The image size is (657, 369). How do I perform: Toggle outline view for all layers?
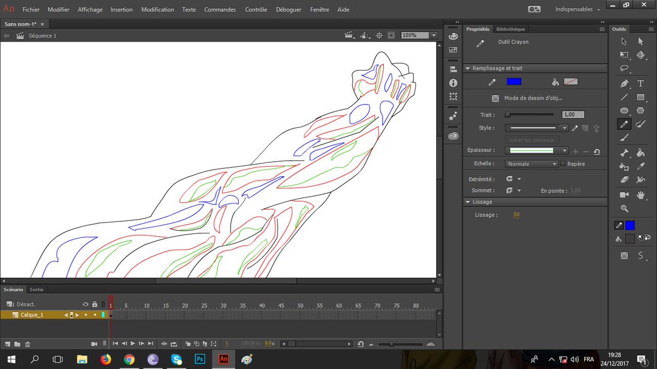pos(103,304)
